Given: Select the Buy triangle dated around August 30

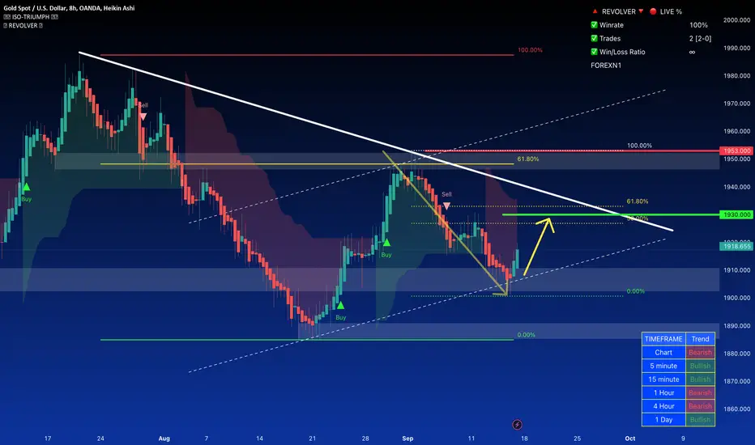Looking at the screenshot, I should coord(386,243).
